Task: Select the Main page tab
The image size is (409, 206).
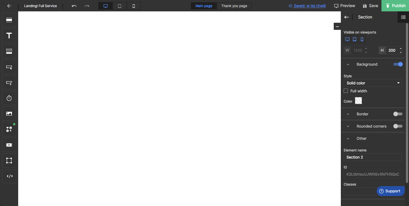Action: coord(204,6)
